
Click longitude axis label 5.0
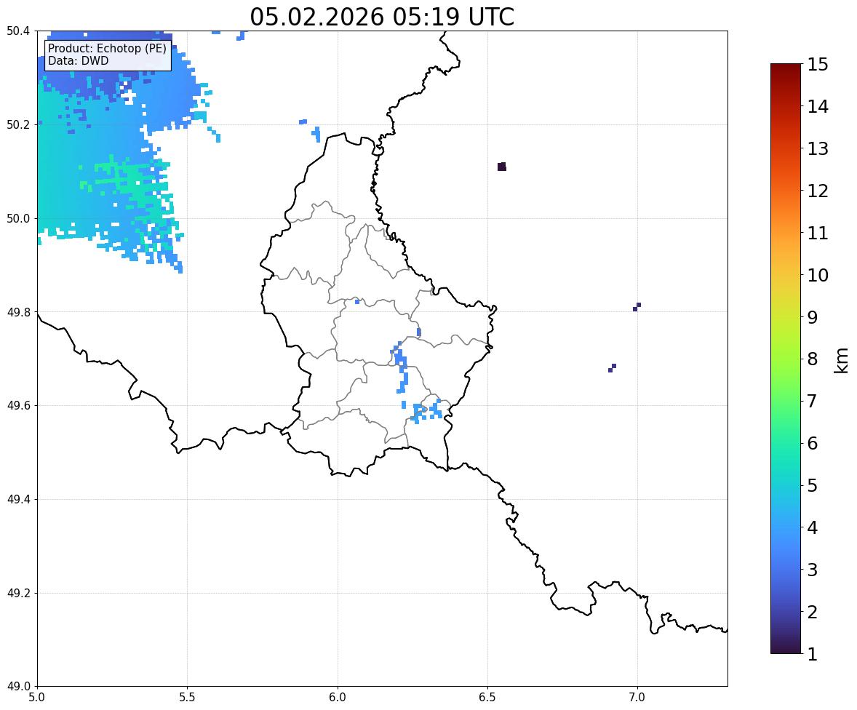pyautogui.click(x=37, y=698)
